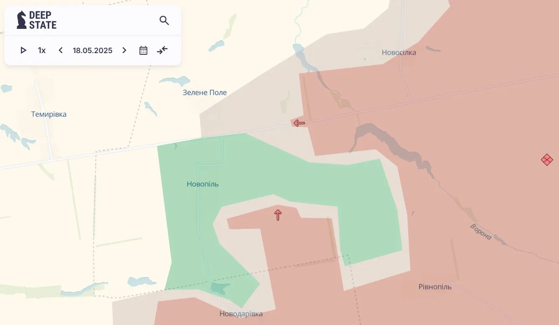Click the date 18.05.2025 field
Image resolution: width=559 pixels, height=325 pixels.
point(93,51)
